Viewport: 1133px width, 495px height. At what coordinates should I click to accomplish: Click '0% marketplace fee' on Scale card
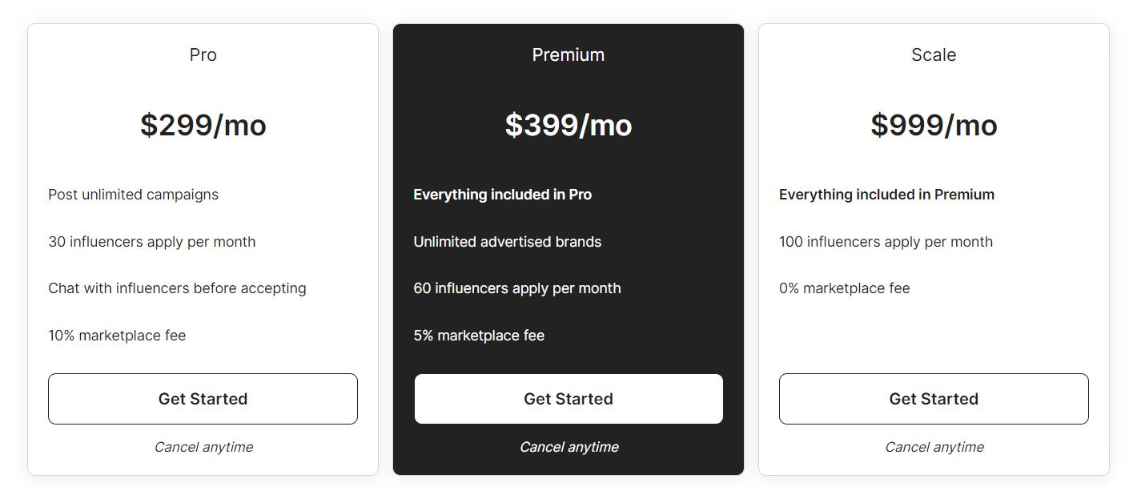[845, 288]
